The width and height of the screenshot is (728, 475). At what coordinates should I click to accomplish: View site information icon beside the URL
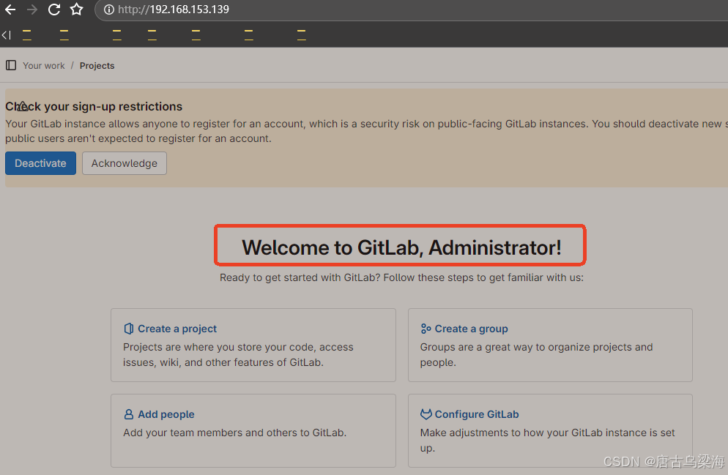(108, 10)
